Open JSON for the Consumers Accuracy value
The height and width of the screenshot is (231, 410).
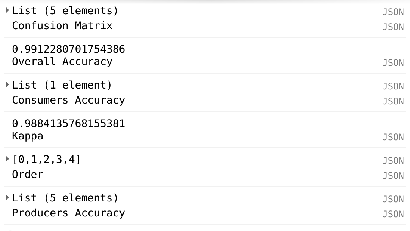point(393,86)
